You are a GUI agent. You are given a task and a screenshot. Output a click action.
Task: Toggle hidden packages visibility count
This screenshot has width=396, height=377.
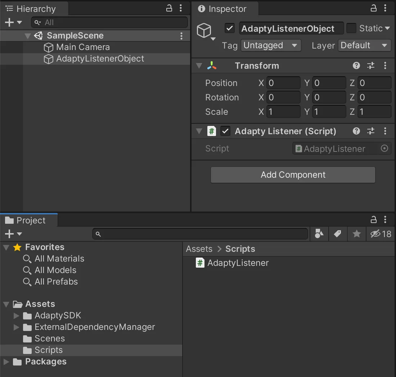click(x=381, y=234)
